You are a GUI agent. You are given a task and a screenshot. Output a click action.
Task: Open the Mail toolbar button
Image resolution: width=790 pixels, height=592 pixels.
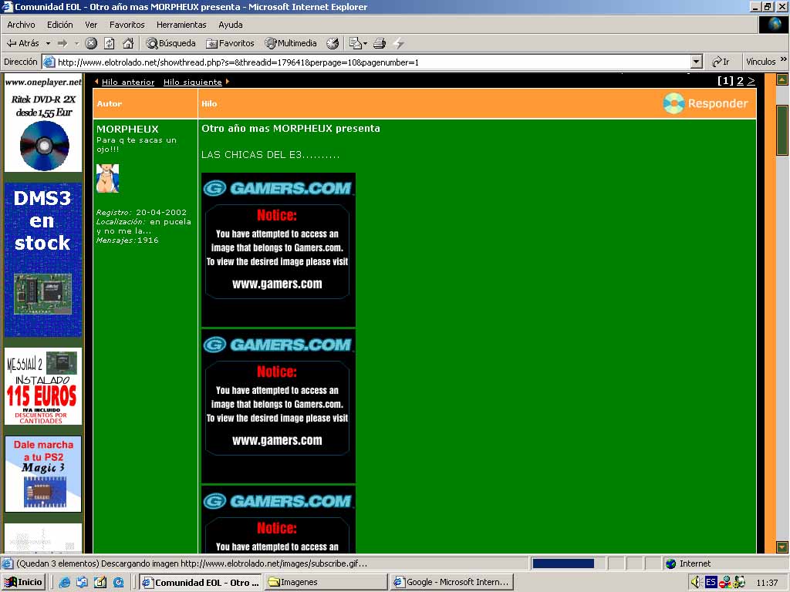tap(358, 43)
